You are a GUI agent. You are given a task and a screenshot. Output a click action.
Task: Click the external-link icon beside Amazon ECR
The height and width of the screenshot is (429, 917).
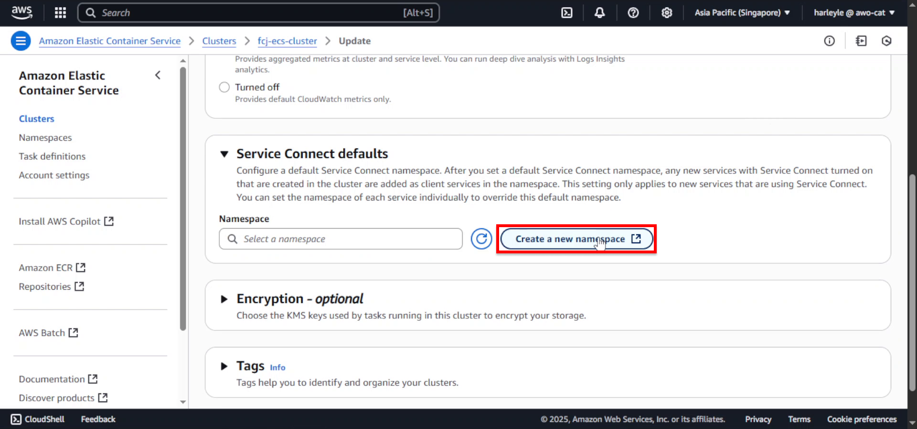[81, 268]
